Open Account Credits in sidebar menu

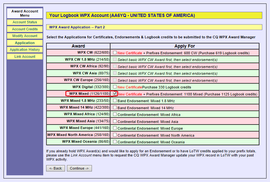pyautogui.click(x=25, y=29)
